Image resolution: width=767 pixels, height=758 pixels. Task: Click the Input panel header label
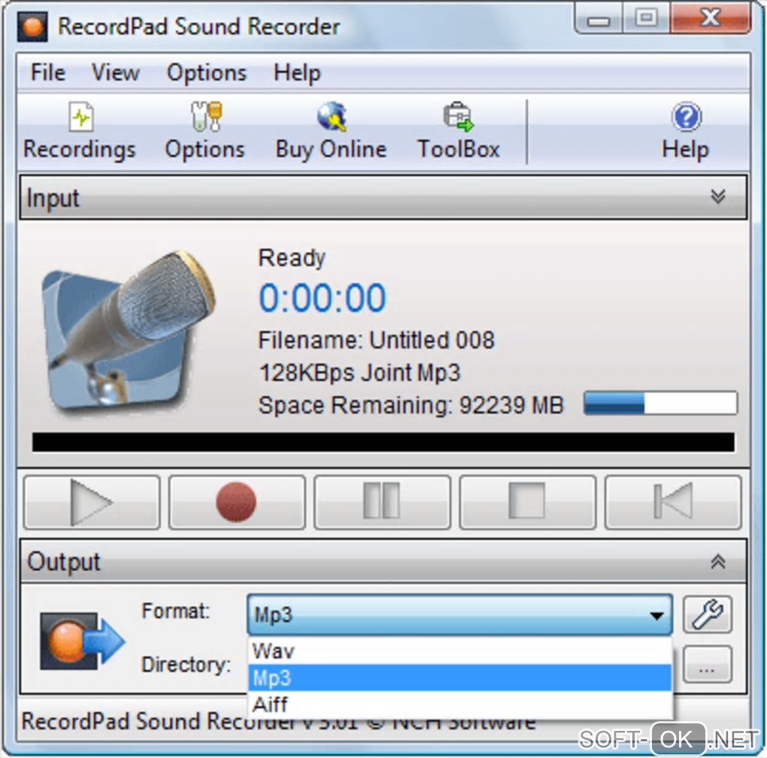pyautogui.click(x=53, y=198)
